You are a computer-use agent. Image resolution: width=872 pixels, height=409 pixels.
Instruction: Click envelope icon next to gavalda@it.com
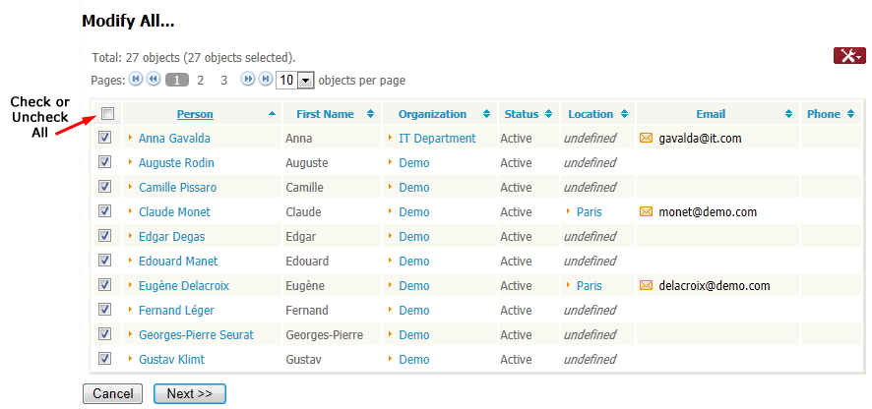click(x=646, y=139)
